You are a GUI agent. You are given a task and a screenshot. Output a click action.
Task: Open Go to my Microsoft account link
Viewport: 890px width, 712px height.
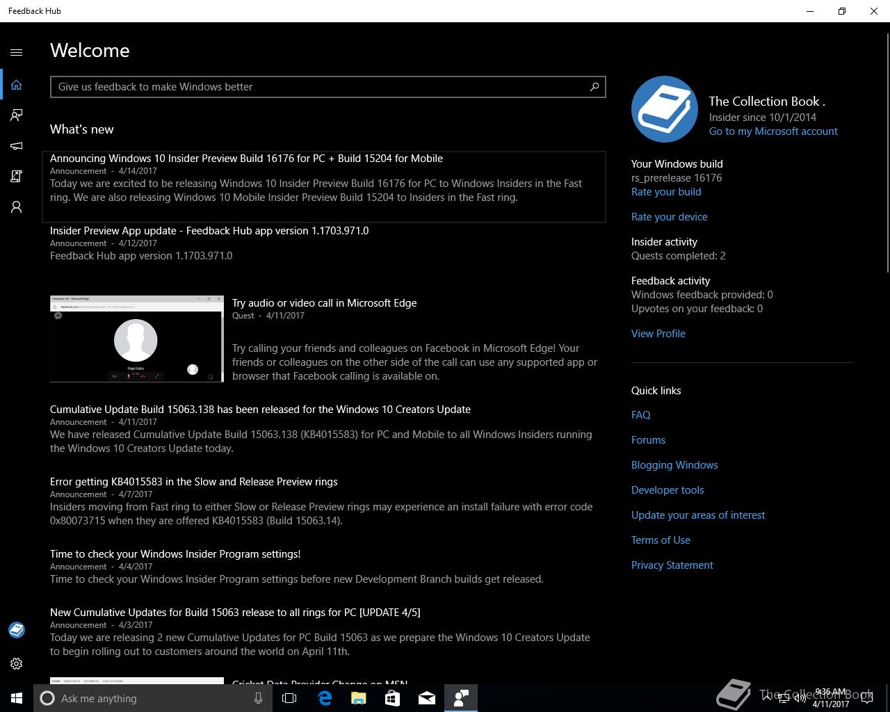point(773,131)
